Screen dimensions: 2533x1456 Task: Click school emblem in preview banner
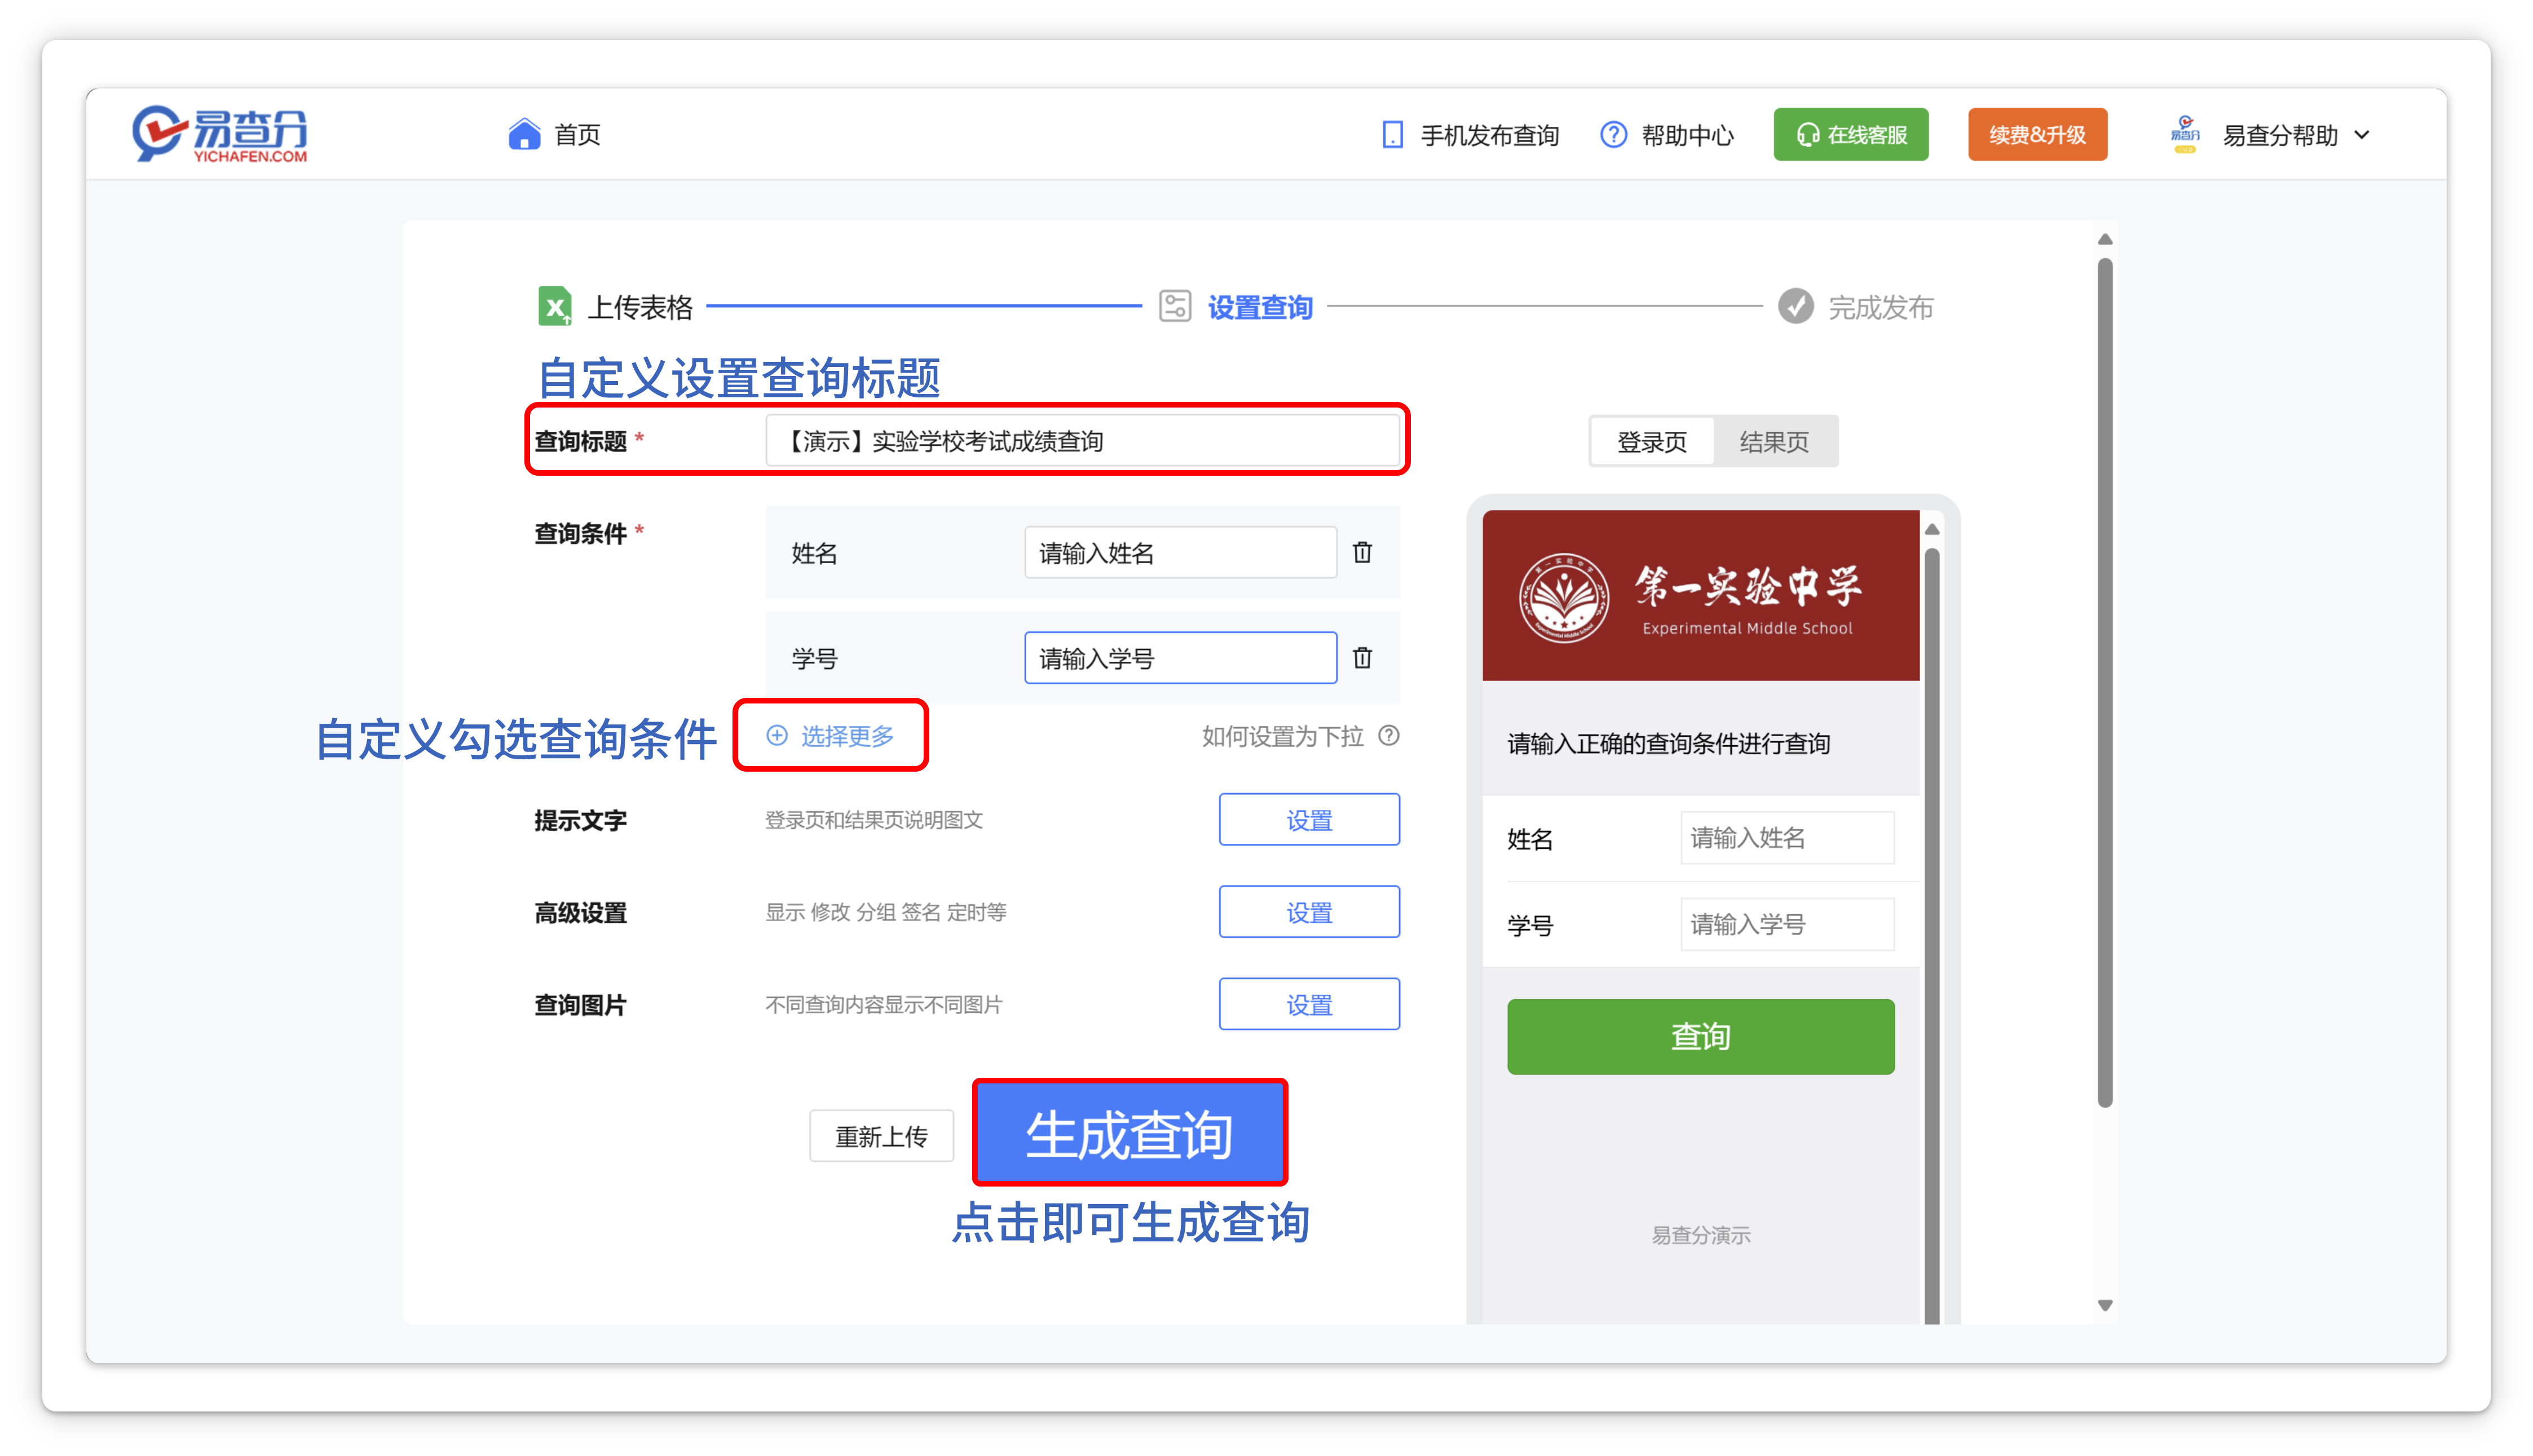tap(1564, 598)
